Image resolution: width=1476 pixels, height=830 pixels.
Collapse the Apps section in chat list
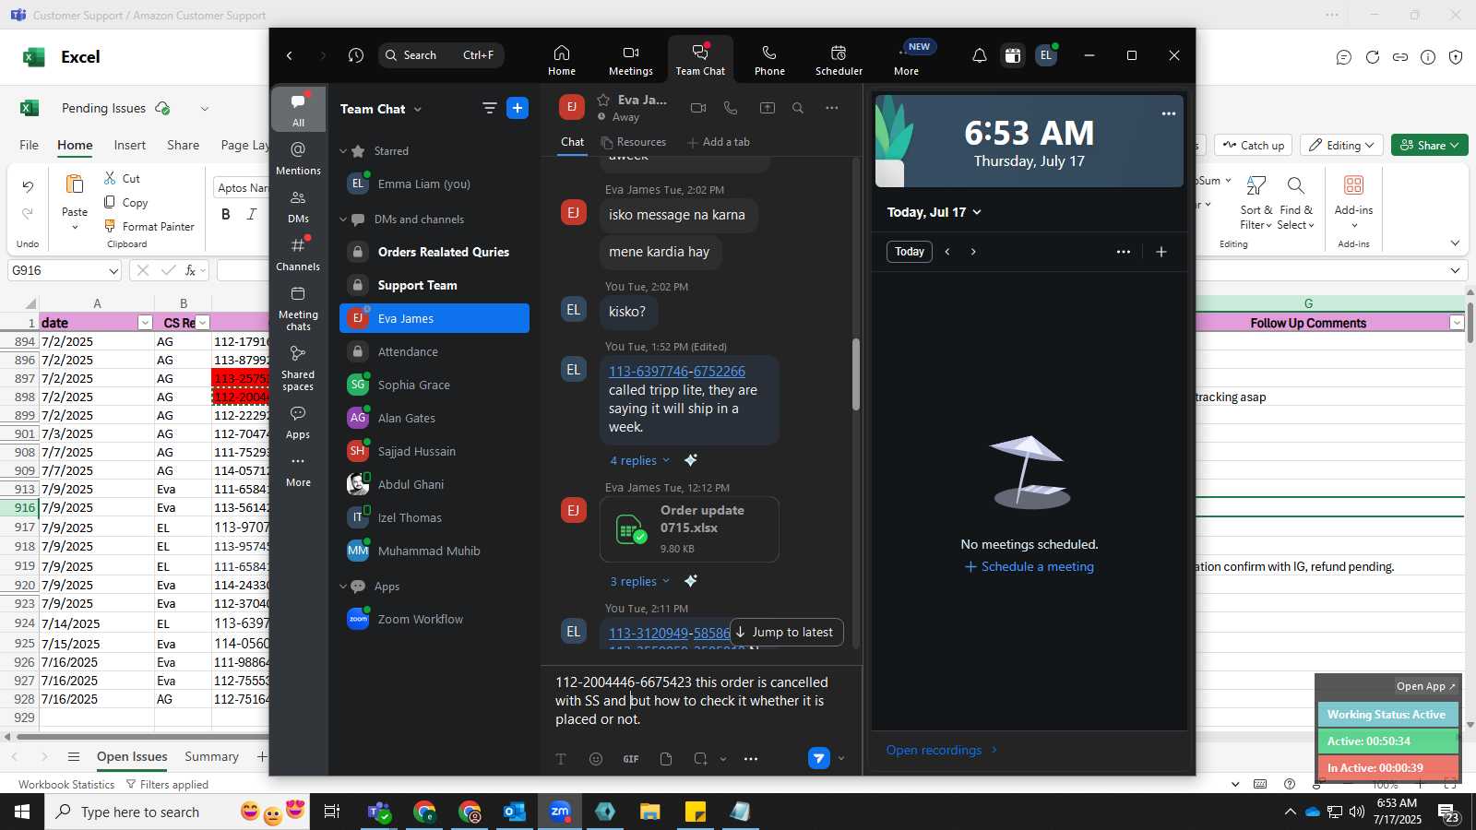[x=343, y=587]
